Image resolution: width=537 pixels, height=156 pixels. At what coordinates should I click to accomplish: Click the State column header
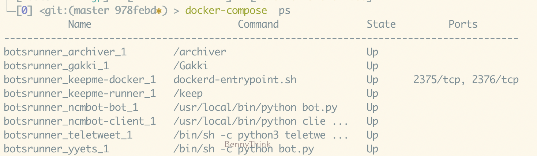(381, 24)
